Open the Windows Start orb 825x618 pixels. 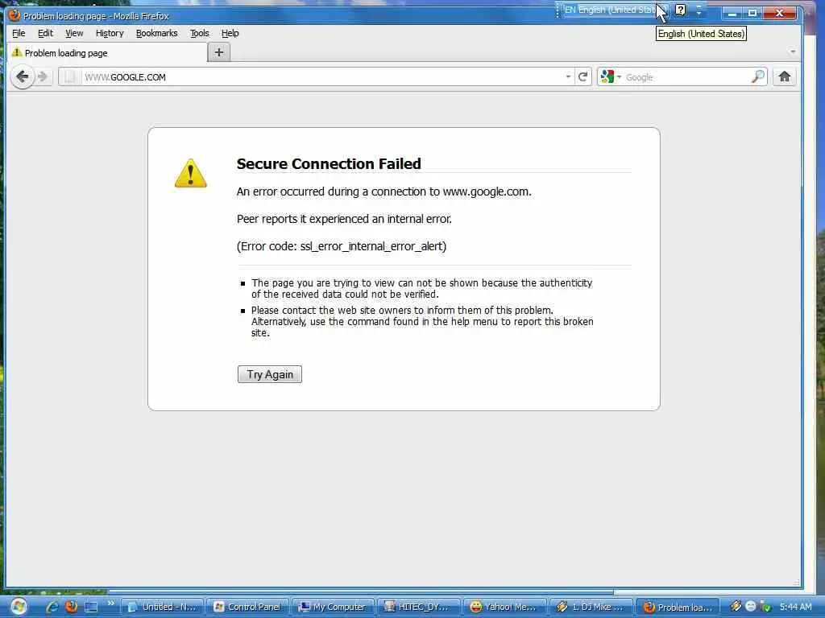tap(18, 607)
